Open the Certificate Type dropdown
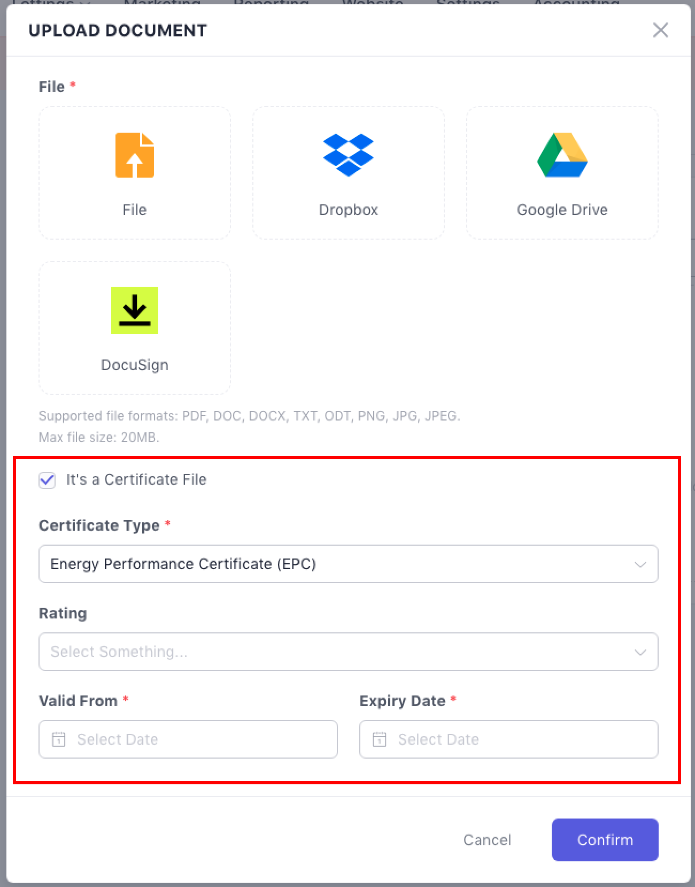Screen dimensions: 695x887 click(x=342, y=564)
